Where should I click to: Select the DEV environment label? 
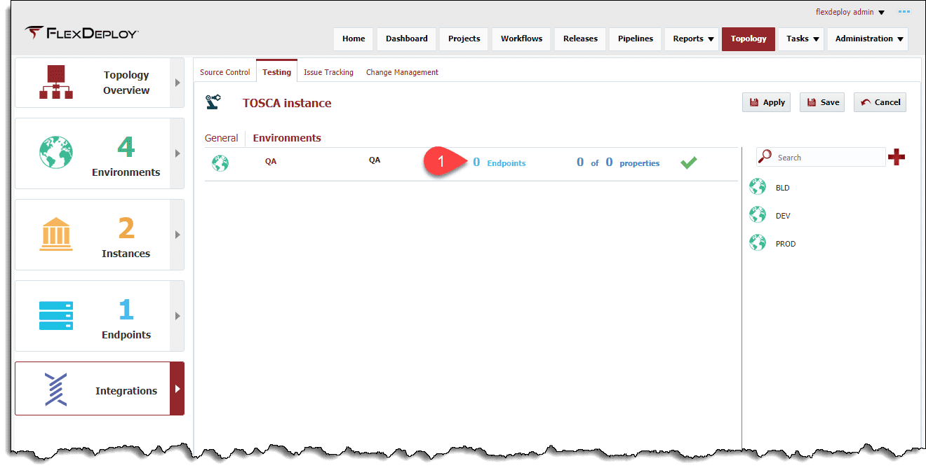[783, 216]
